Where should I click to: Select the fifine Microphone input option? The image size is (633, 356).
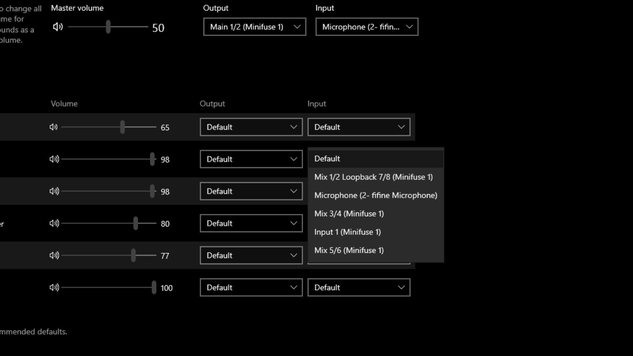point(376,195)
